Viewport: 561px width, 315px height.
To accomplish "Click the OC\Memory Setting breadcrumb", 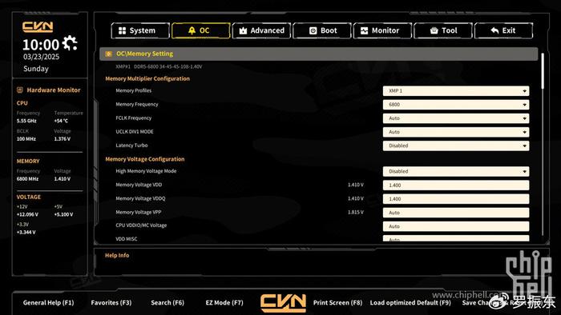I will click(144, 54).
